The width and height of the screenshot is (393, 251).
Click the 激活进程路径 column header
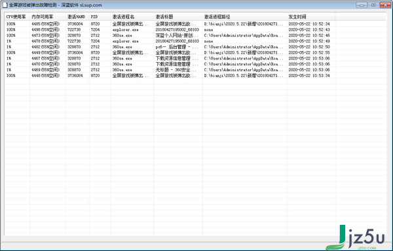pyautogui.click(x=244, y=17)
